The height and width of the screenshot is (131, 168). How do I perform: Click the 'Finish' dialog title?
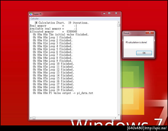coord(126,33)
